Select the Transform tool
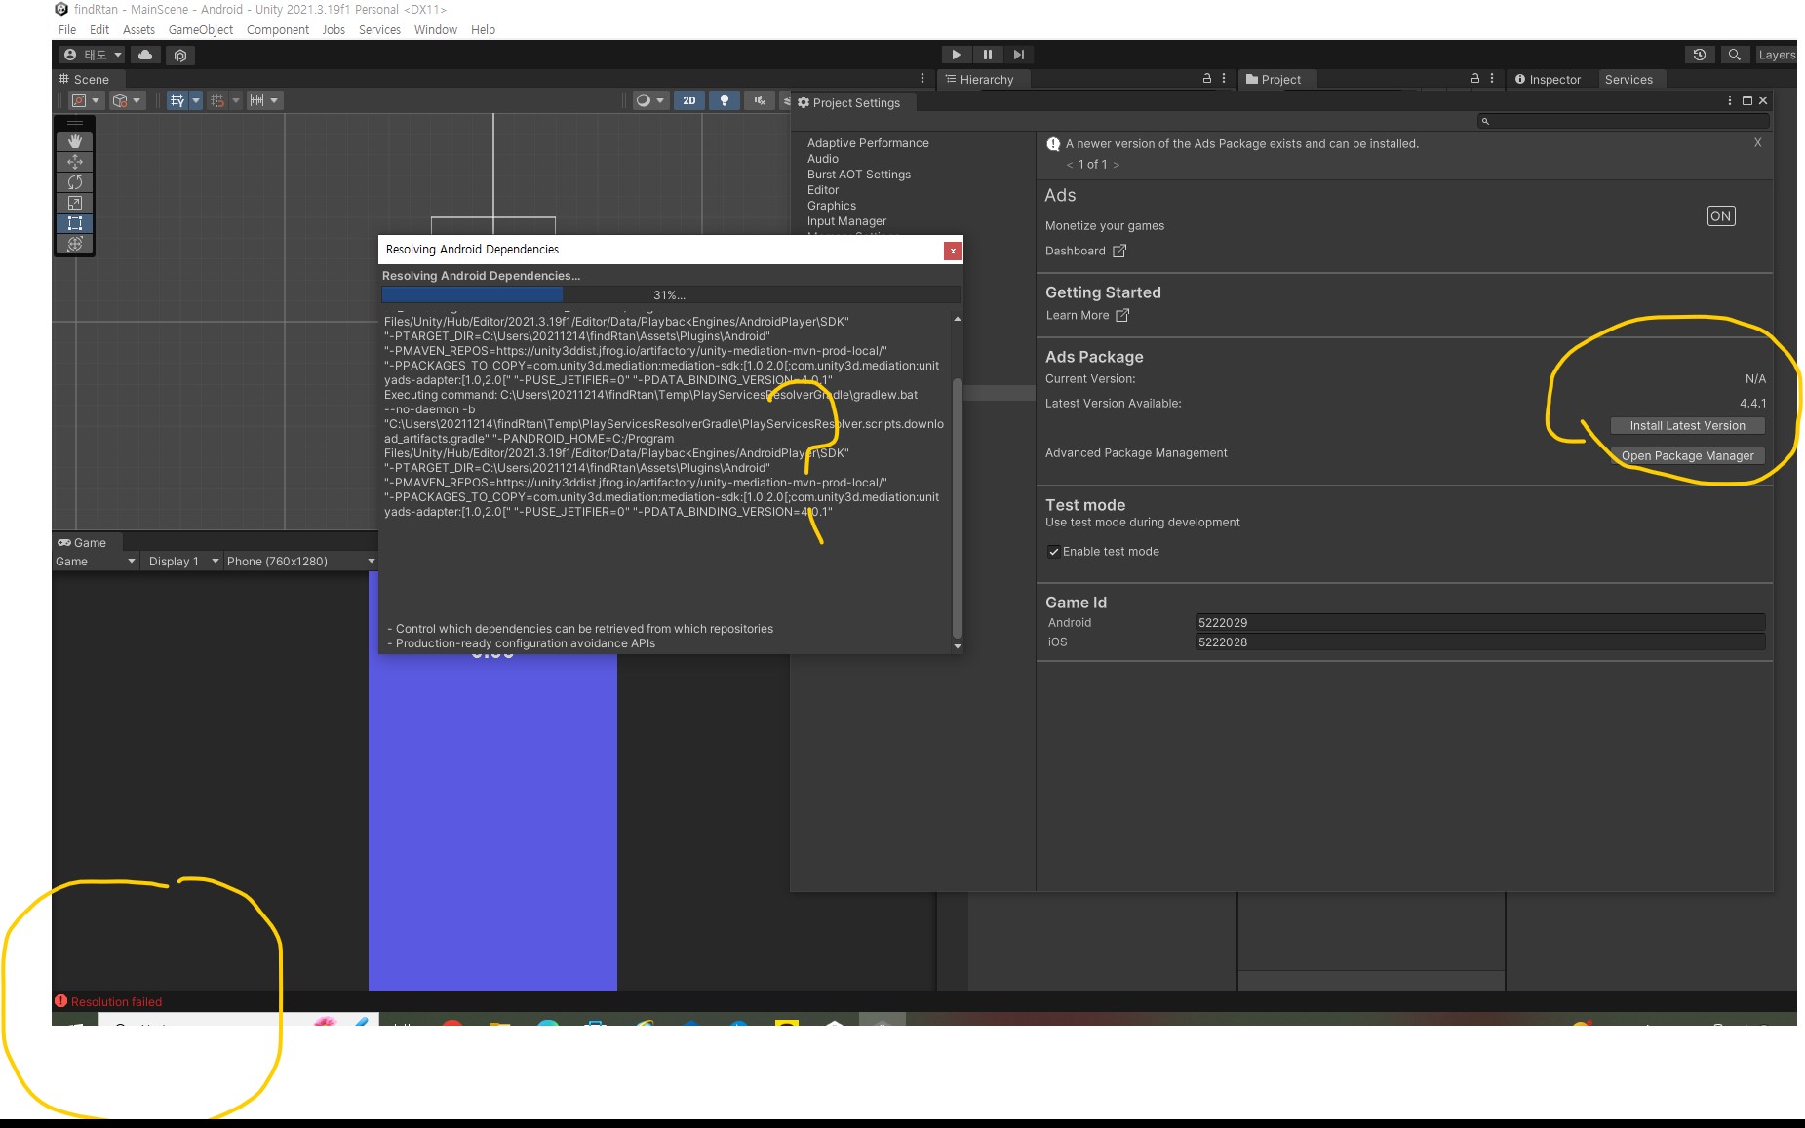The width and height of the screenshot is (1805, 1128). (75, 244)
